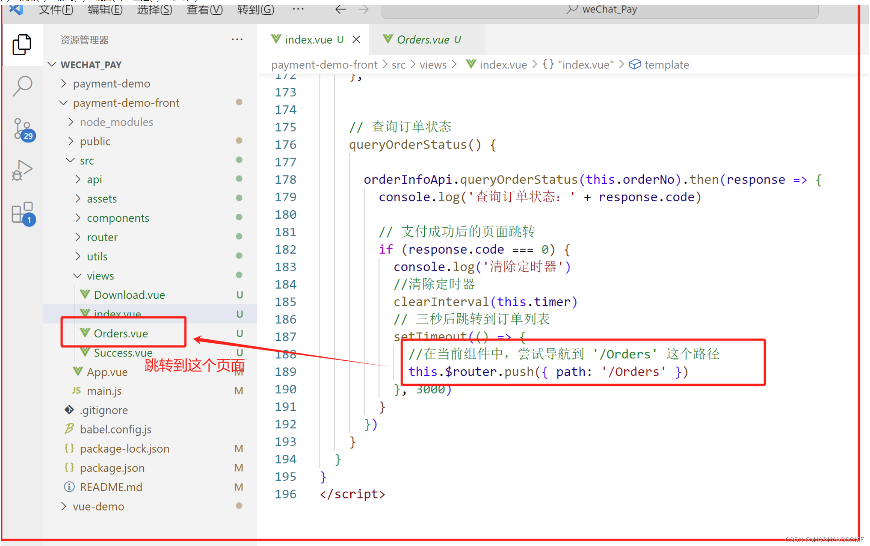Viewport: 870px width, 546px height.
Task: Open Download.vue in the file tree
Action: tap(150, 295)
